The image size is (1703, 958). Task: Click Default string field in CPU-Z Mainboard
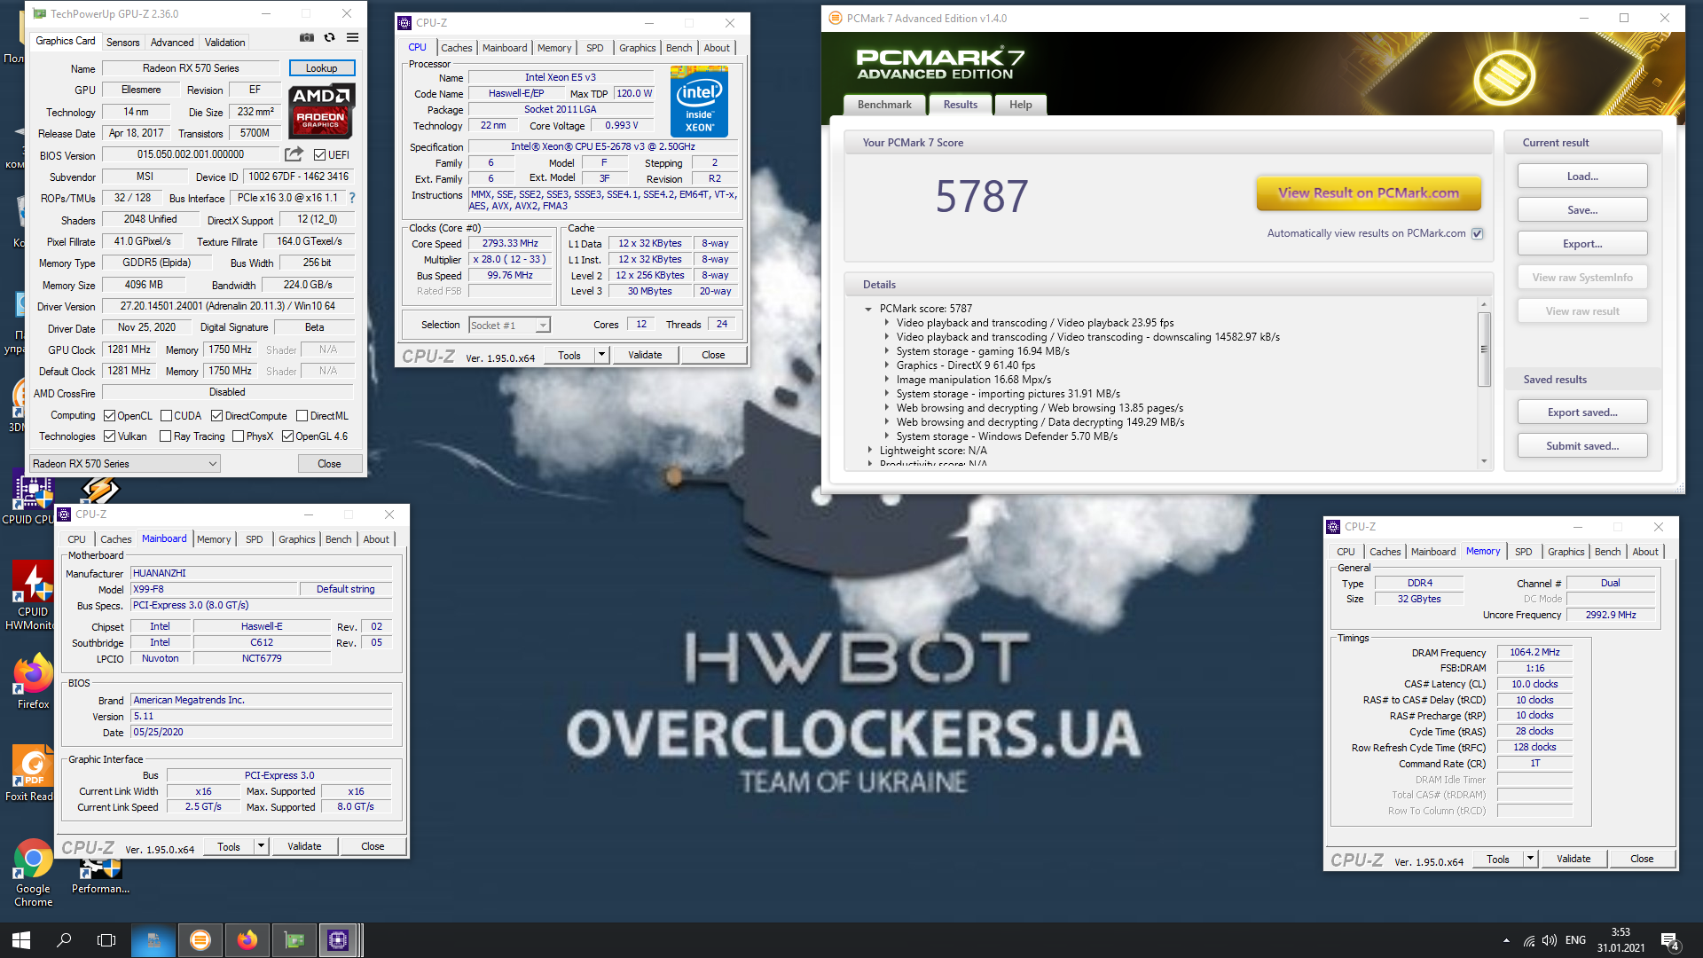pyautogui.click(x=345, y=589)
